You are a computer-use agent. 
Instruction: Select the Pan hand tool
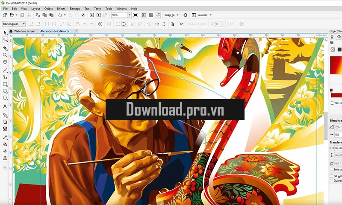point(5,62)
